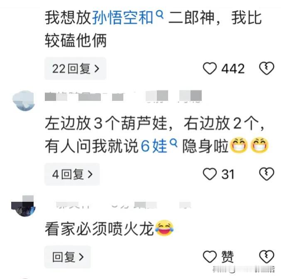Image resolution: width=281 pixels, height=279 pixels.
Task: Dislike the 442-like comment with broken heart
Action: (x=266, y=69)
